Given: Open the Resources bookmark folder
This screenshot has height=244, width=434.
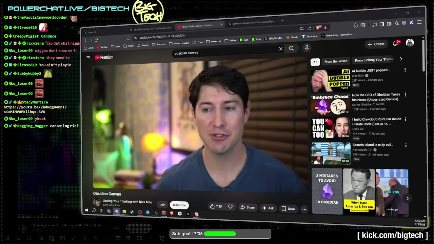Looking at the screenshot, I should pos(159,44).
